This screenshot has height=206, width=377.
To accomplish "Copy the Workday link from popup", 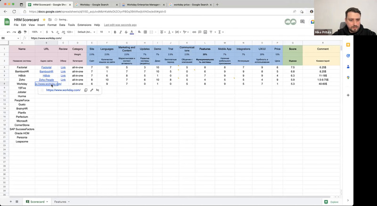I will 86,90.
